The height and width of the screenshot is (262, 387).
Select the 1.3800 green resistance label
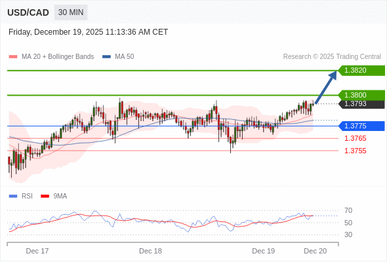tap(361, 95)
